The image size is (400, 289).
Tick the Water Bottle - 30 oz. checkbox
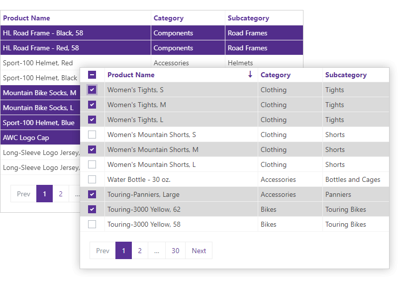pos(92,179)
